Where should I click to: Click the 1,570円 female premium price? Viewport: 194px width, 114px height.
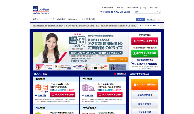point(118,90)
